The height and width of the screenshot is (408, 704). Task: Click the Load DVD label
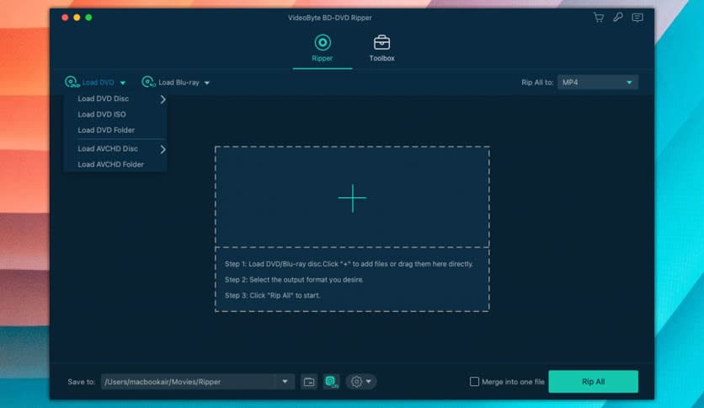(x=98, y=83)
